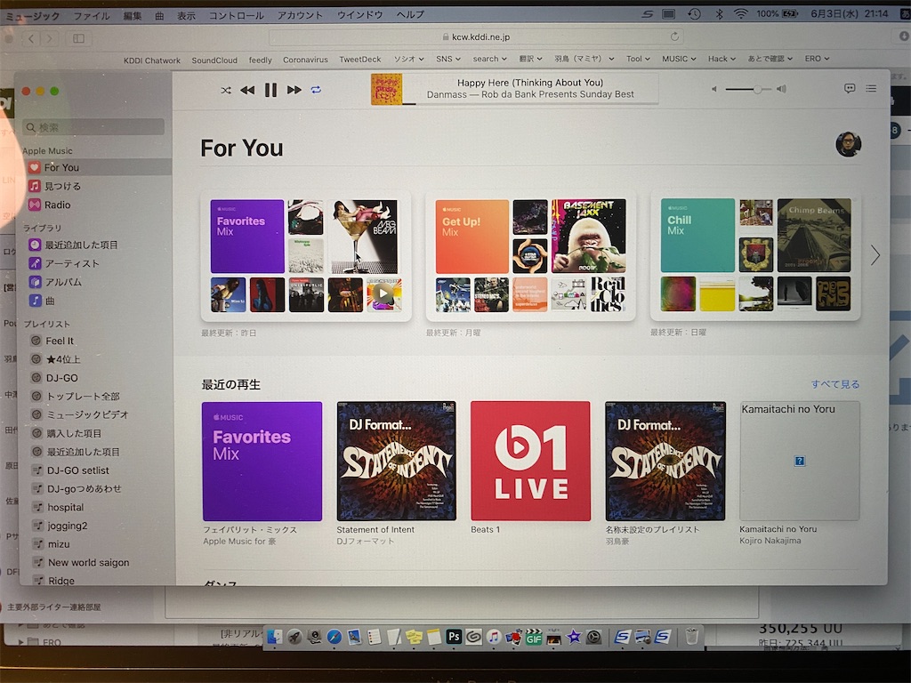Screen dimensions: 911x683
Task: Select the DJ-GO smart playlist
Action: coord(61,378)
